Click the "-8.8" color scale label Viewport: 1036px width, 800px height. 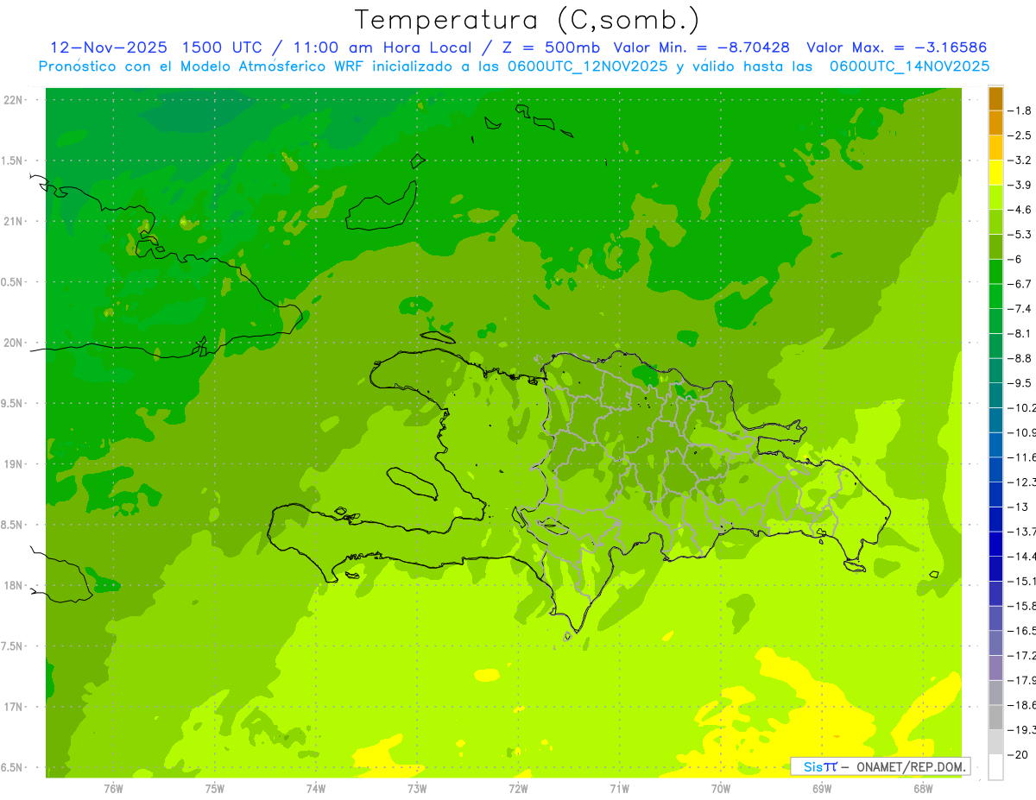click(x=1020, y=358)
